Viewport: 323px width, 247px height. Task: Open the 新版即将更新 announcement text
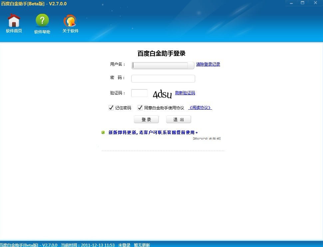click(153, 132)
